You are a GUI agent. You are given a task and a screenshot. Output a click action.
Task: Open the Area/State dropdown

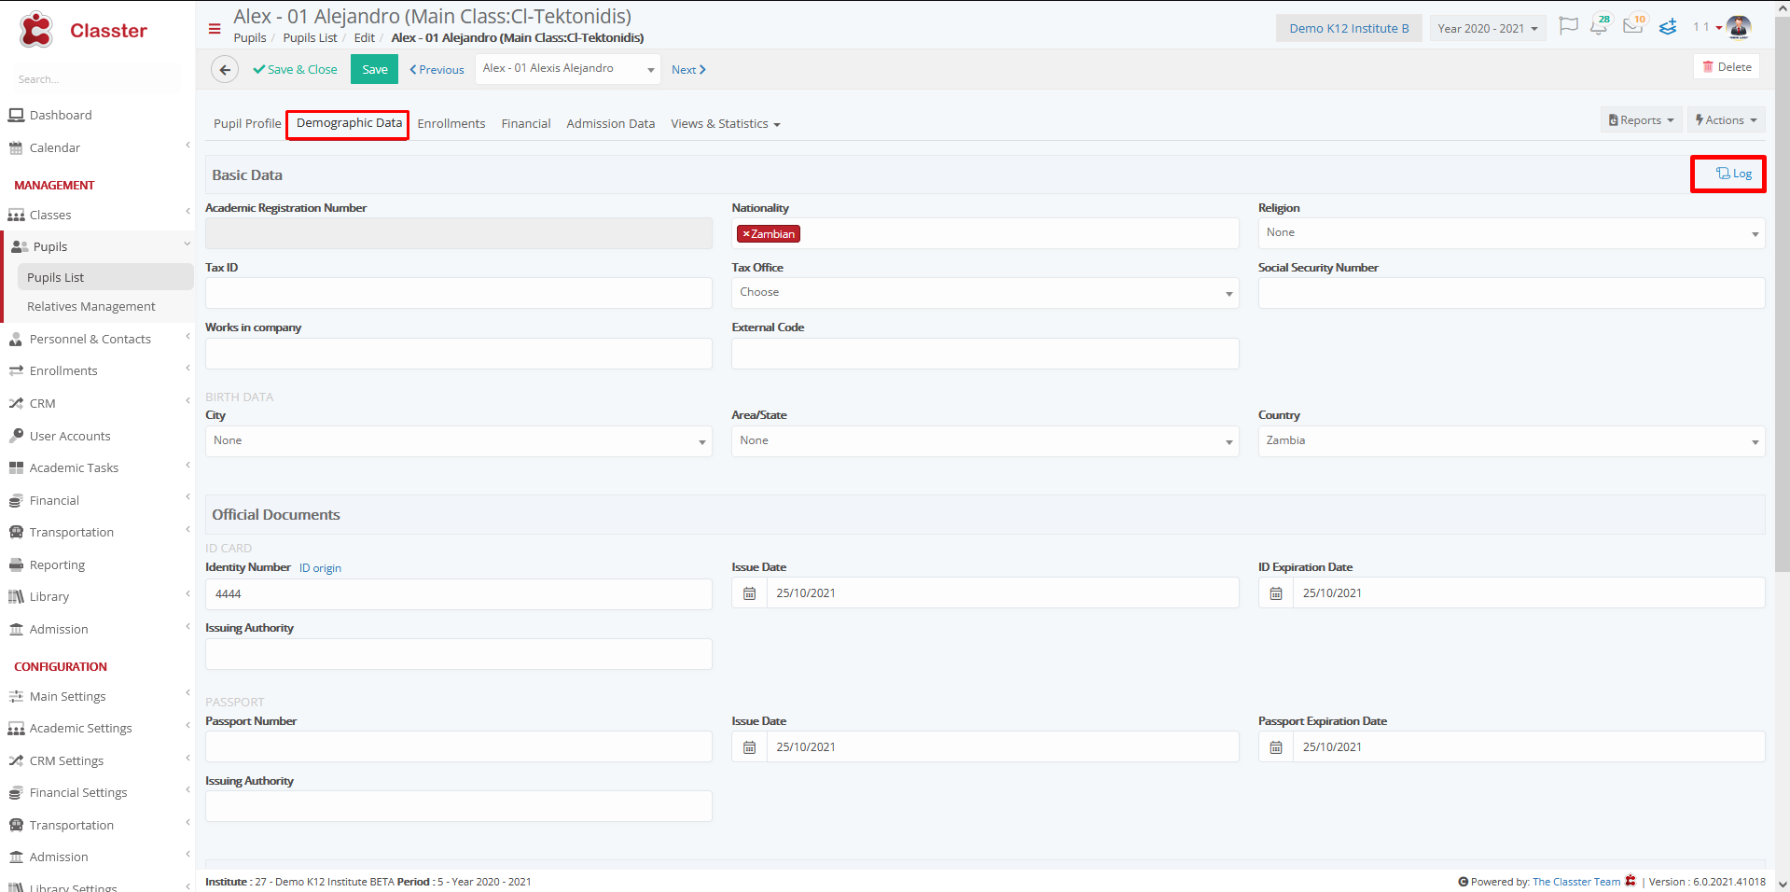click(985, 441)
